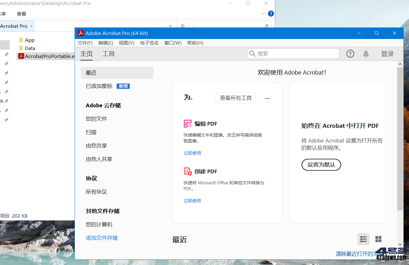The width and height of the screenshot is (409, 265).
Task: Open the Explorer address bar dropdown arrow
Action: coord(170,26)
